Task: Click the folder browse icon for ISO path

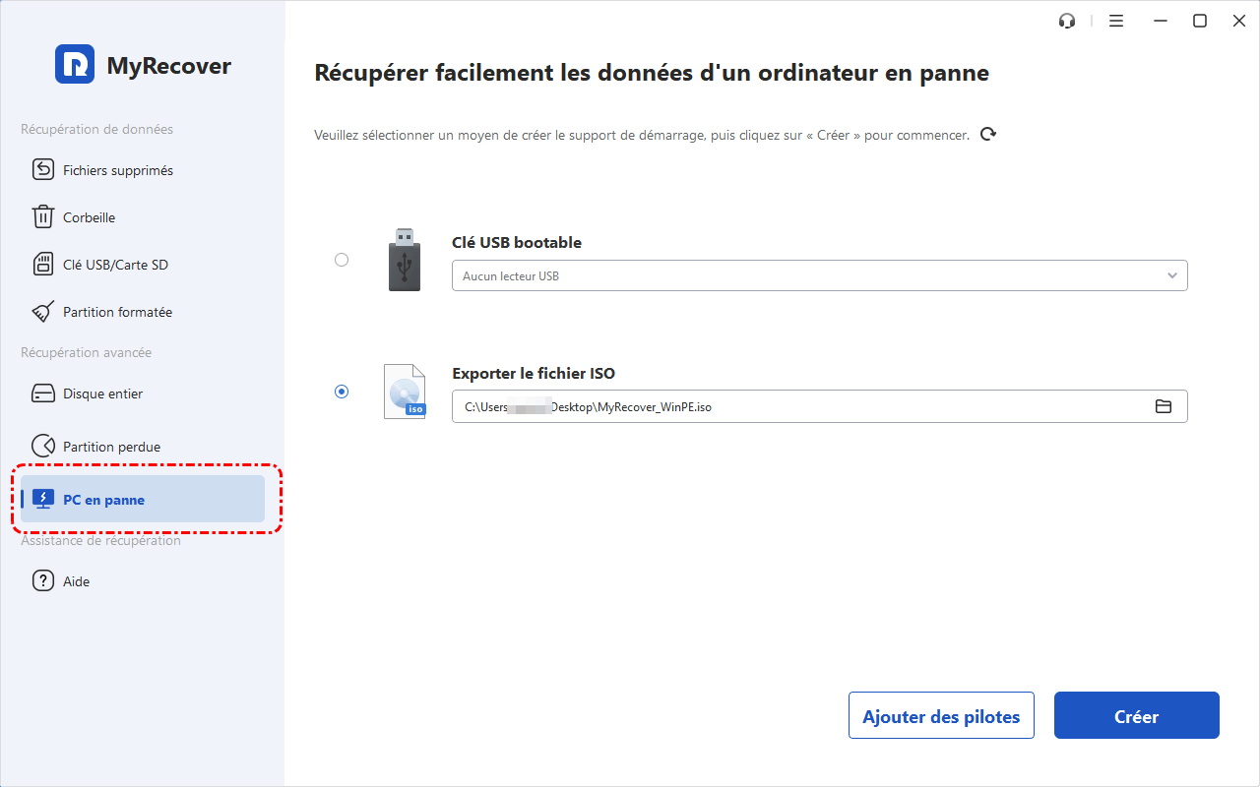Action: point(1164,406)
